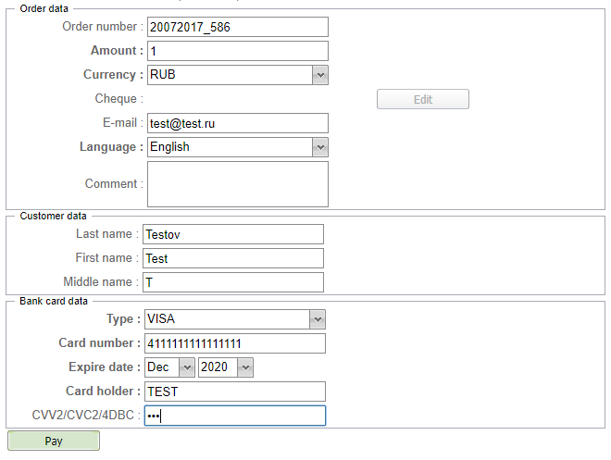Click inside the Comment text area
The width and height of the screenshot is (611, 460).
(237, 184)
